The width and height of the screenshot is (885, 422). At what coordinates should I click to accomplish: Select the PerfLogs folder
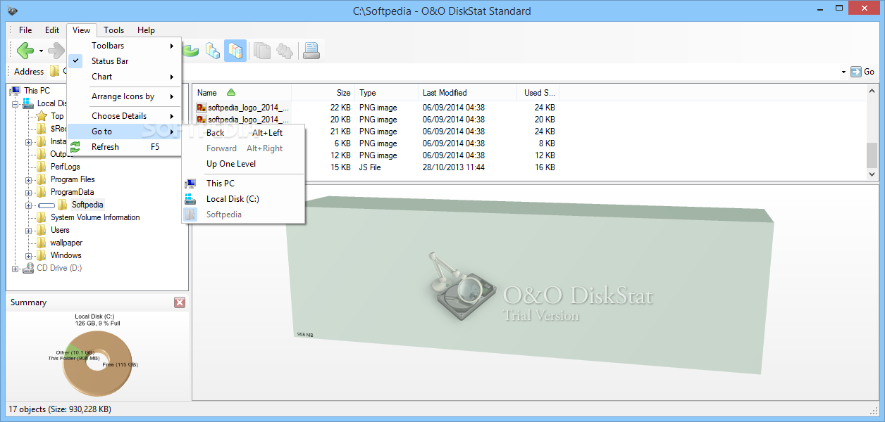coord(66,167)
